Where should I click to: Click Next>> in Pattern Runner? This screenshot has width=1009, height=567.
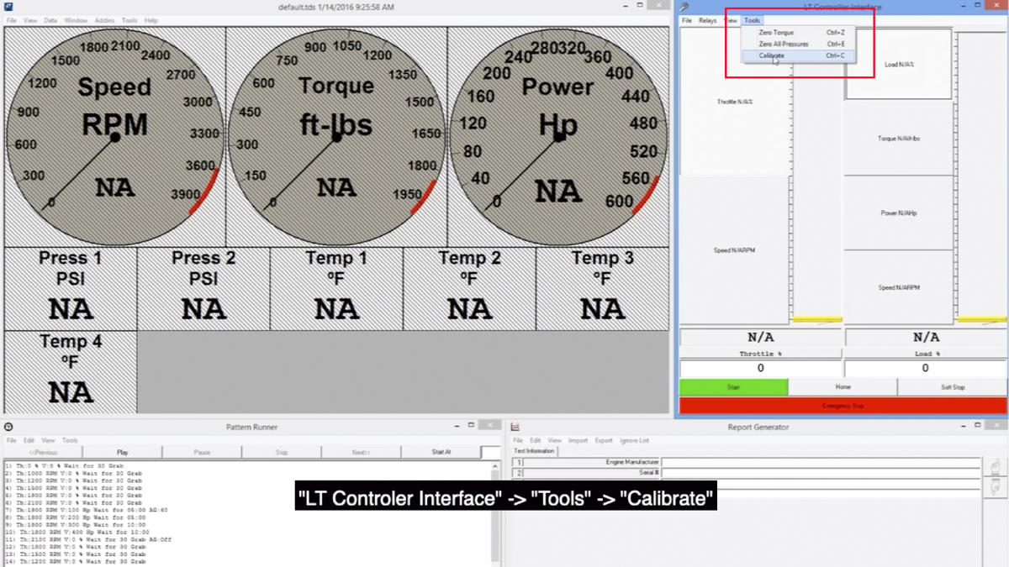[362, 452]
